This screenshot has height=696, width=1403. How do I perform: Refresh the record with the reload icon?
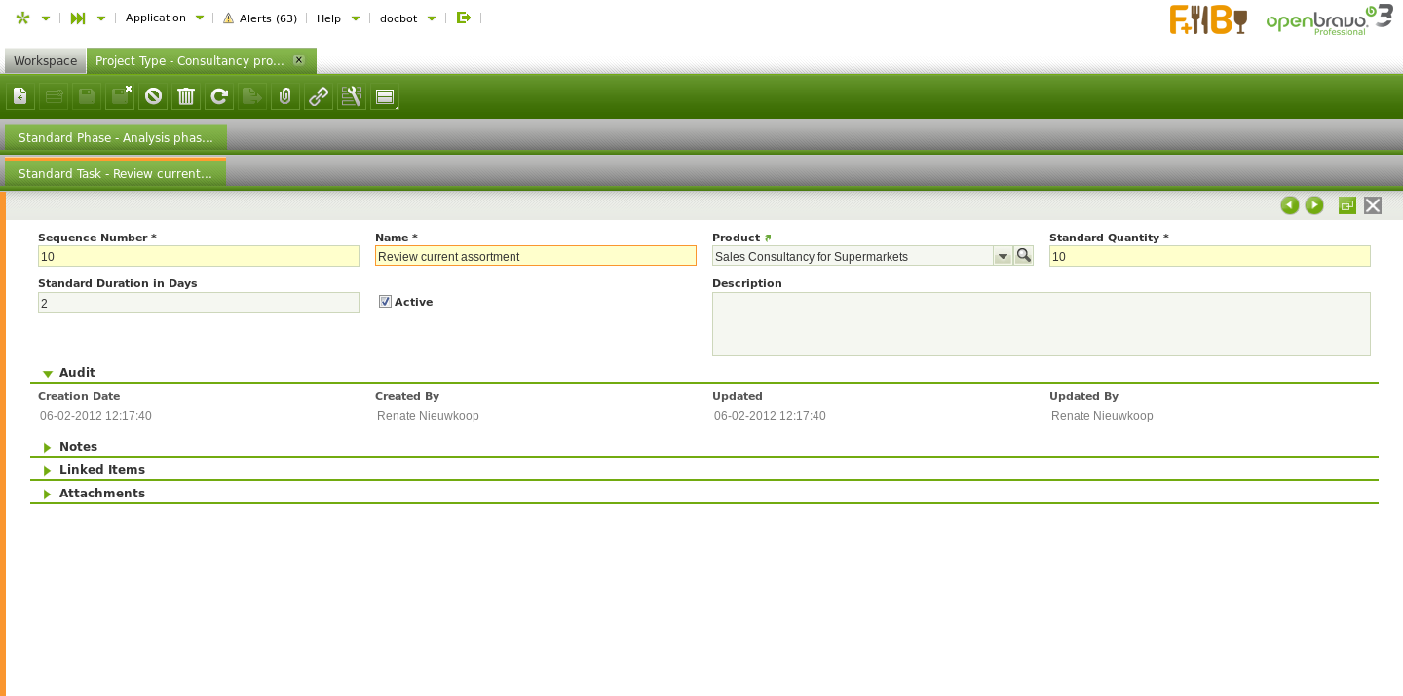[x=219, y=96]
